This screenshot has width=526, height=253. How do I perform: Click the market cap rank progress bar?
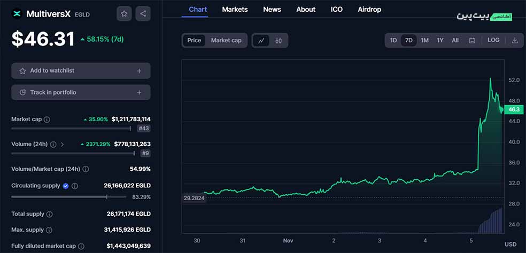pyautogui.click(x=71, y=128)
